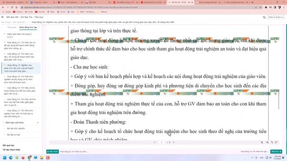Click the course search magnifier icon
The width and height of the screenshot is (287, 161).
(x=264, y=17)
